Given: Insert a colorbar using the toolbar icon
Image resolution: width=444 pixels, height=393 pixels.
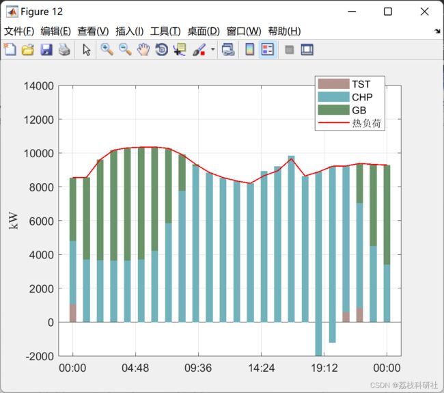Looking at the screenshot, I should [250, 50].
